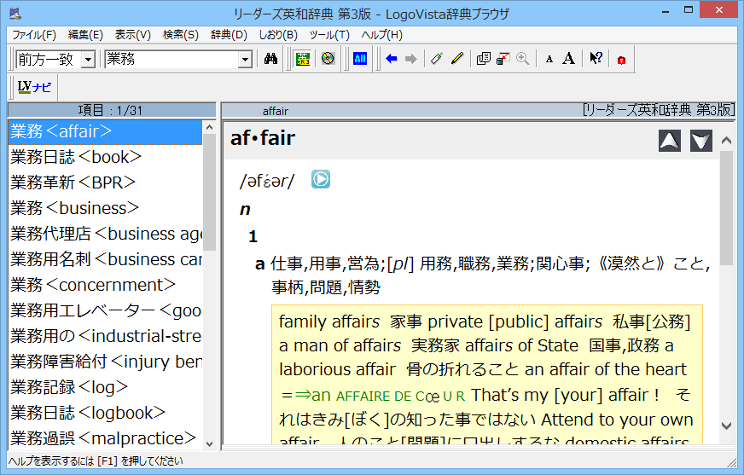Select the 業務記録 <log> result
744x475 pixels.
(x=105, y=387)
